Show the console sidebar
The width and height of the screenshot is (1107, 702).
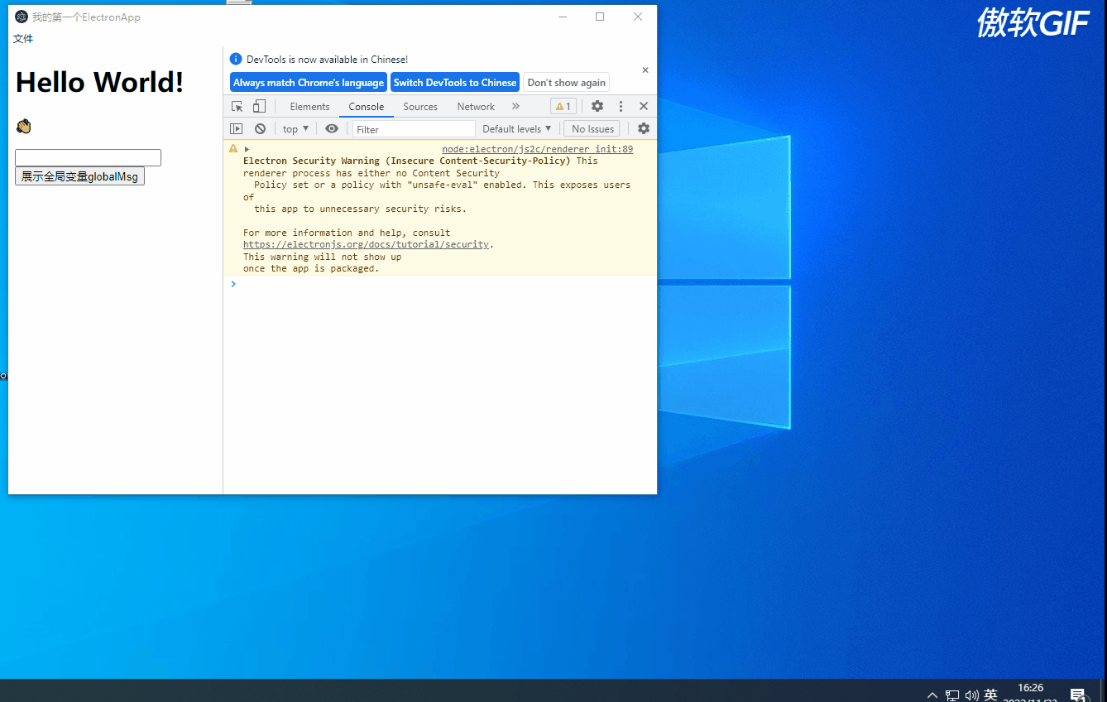[x=237, y=129]
